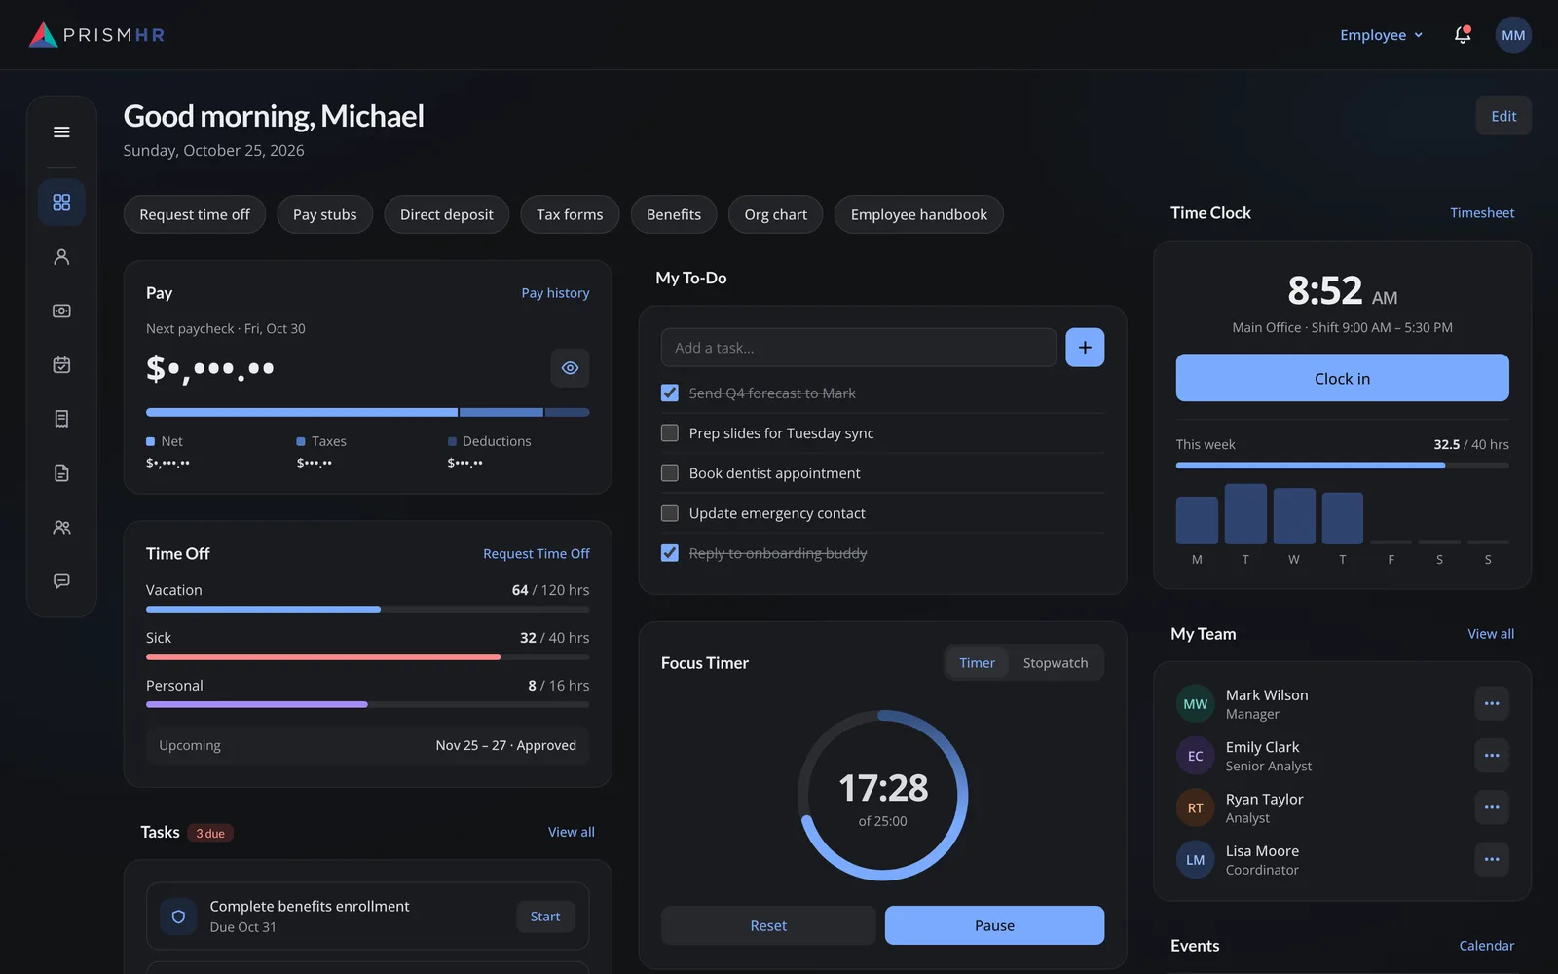Click the Clock in button

pos(1342,378)
